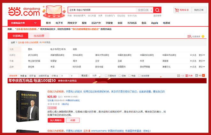Open the shopping cart (购物车)
211x135 pixels.
tap(182, 10)
